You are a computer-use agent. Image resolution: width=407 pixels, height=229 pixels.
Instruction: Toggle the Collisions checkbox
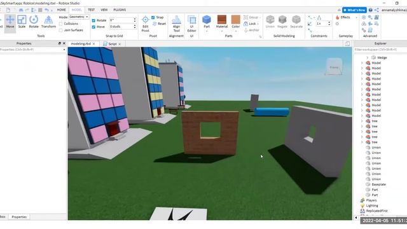[61, 24]
